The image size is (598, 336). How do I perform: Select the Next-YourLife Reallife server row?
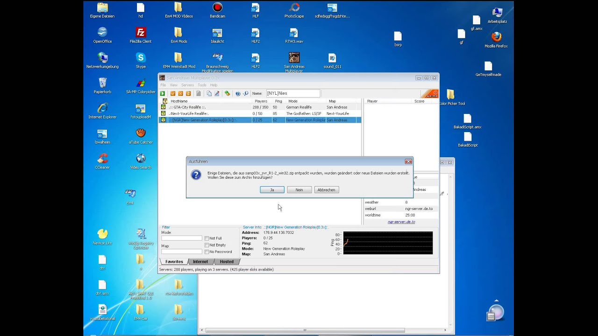260,114
